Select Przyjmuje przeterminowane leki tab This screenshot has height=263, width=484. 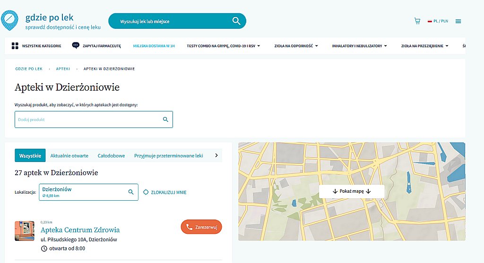[169, 156]
